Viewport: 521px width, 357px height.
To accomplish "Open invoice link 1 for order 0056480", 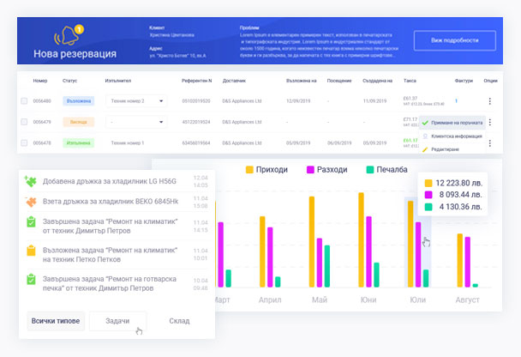I will click(x=456, y=100).
